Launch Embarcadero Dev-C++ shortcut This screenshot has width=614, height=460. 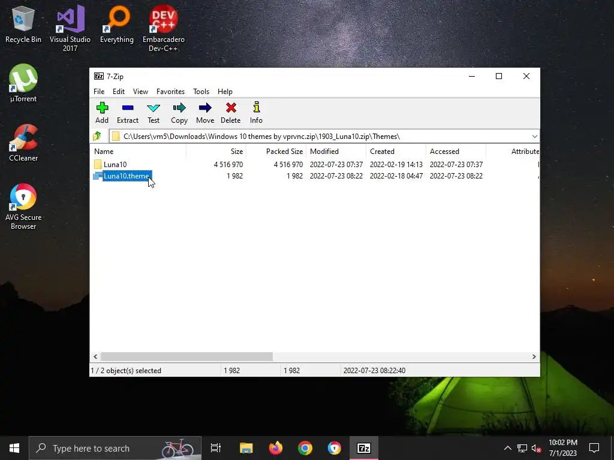coord(163,28)
